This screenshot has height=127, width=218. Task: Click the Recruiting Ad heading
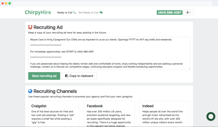click(x=48, y=27)
